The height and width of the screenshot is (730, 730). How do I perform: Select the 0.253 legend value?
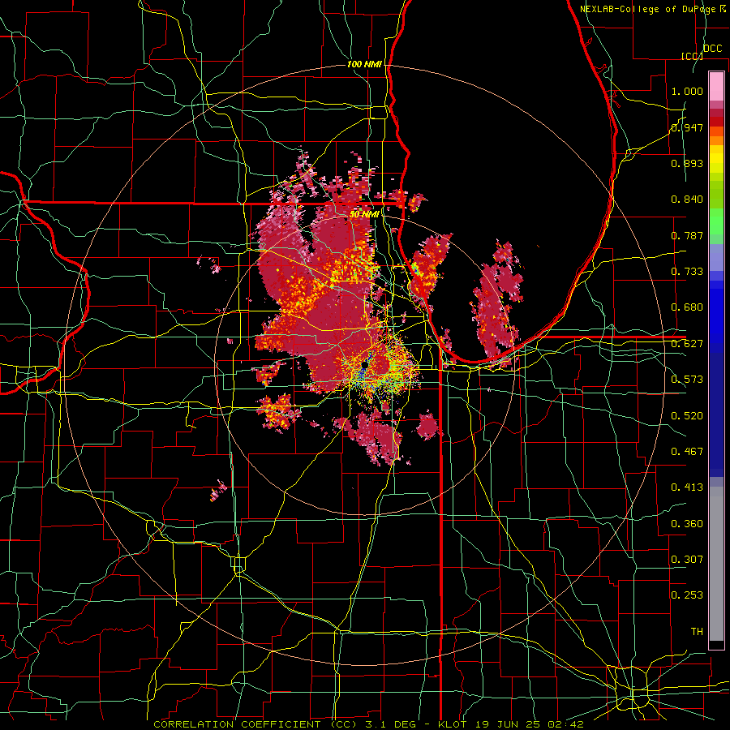pos(687,595)
